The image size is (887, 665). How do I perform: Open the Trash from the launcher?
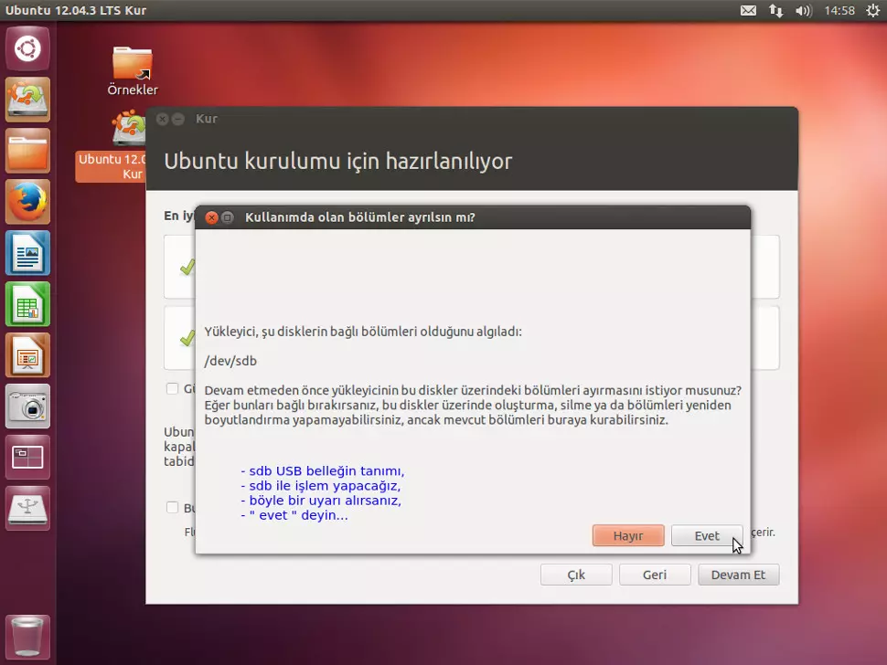(x=27, y=637)
